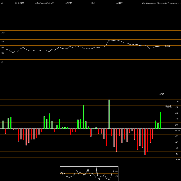181x181 pixels.
Task: Click '-40' on the MR right axis
Action: coord(177,142)
